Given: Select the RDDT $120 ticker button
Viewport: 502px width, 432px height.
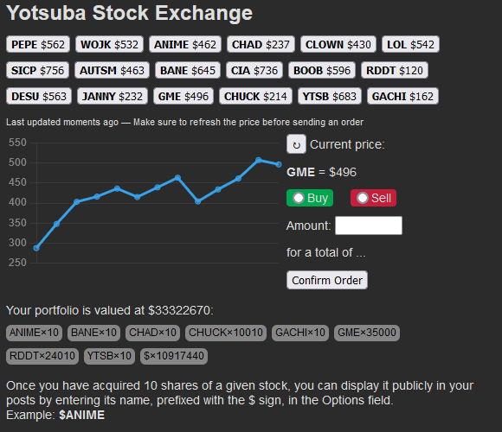Looking at the screenshot, I should [x=395, y=70].
